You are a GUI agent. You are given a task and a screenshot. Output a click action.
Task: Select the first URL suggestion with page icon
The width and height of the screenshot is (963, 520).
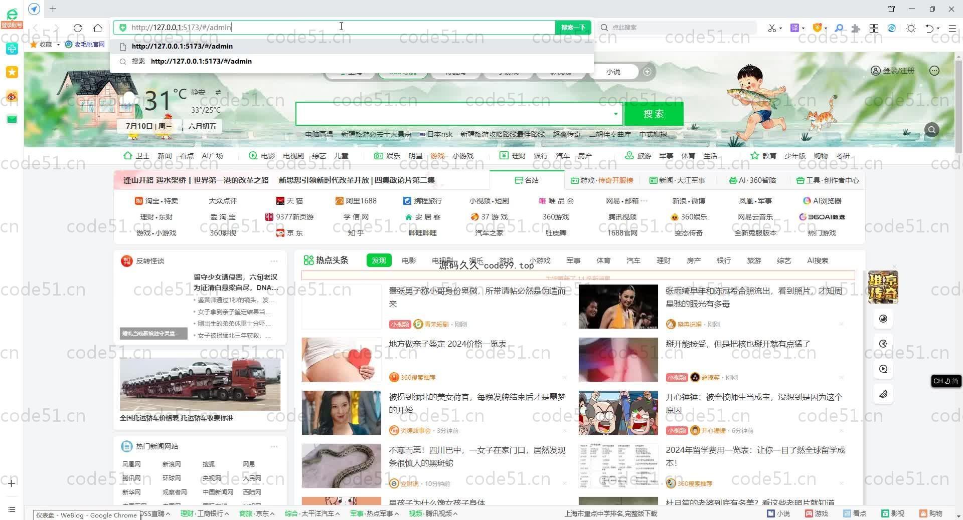(352, 46)
